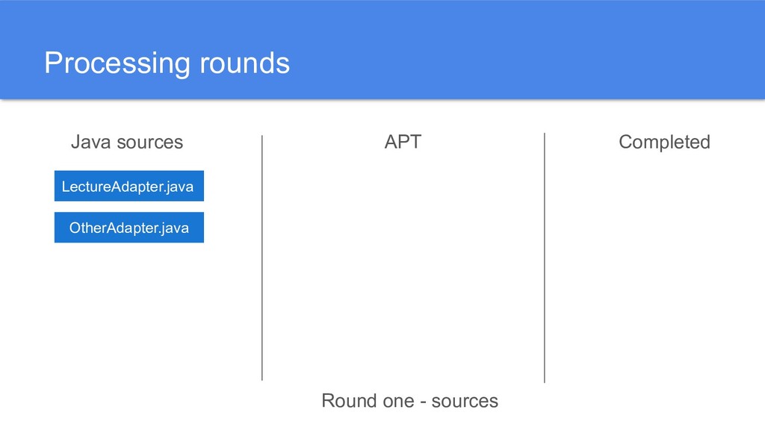Select the LectureAdapter.java box
Viewport: 765px width, 430px height.
[x=128, y=187]
